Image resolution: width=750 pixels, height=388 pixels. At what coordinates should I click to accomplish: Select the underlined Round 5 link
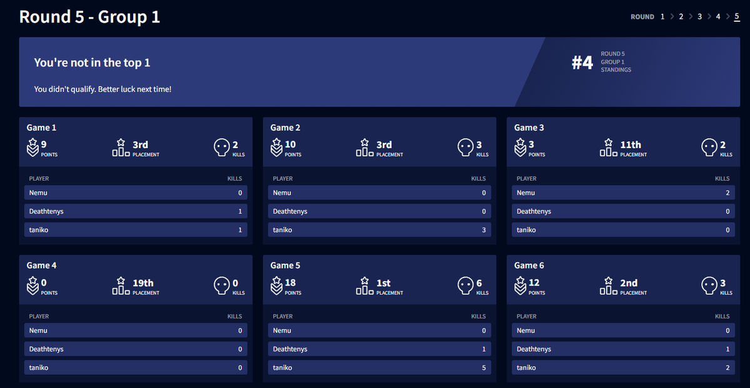click(737, 17)
